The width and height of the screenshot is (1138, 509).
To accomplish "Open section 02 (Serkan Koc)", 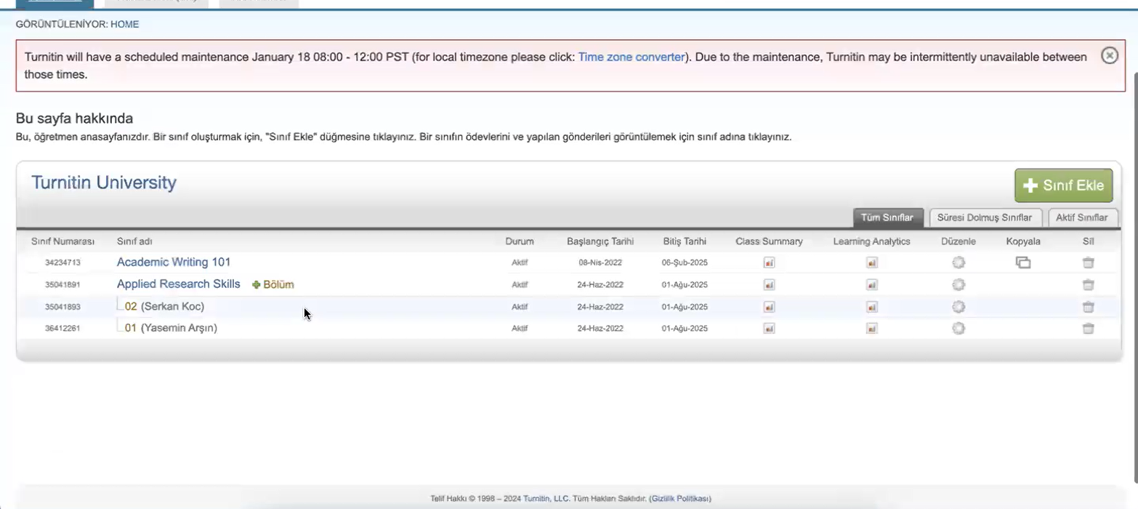I will tap(131, 307).
